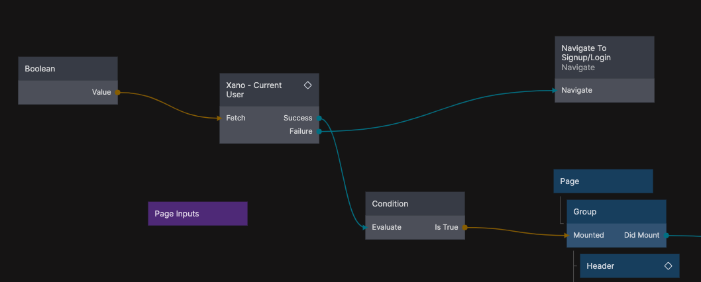This screenshot has width=701, height=282.
Task: Click the Mounted input arrow on Group node
Action: [x=566, y=236]
